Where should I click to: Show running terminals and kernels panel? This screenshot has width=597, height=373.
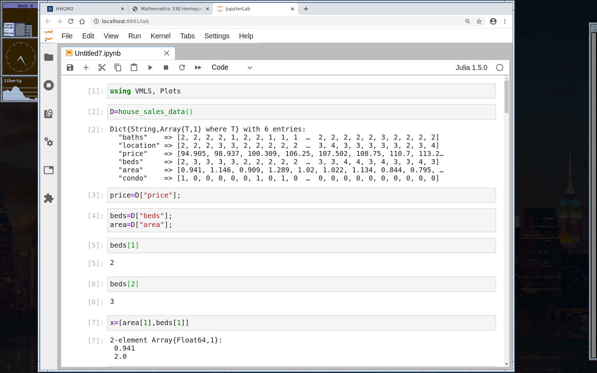tap(49, 85)
